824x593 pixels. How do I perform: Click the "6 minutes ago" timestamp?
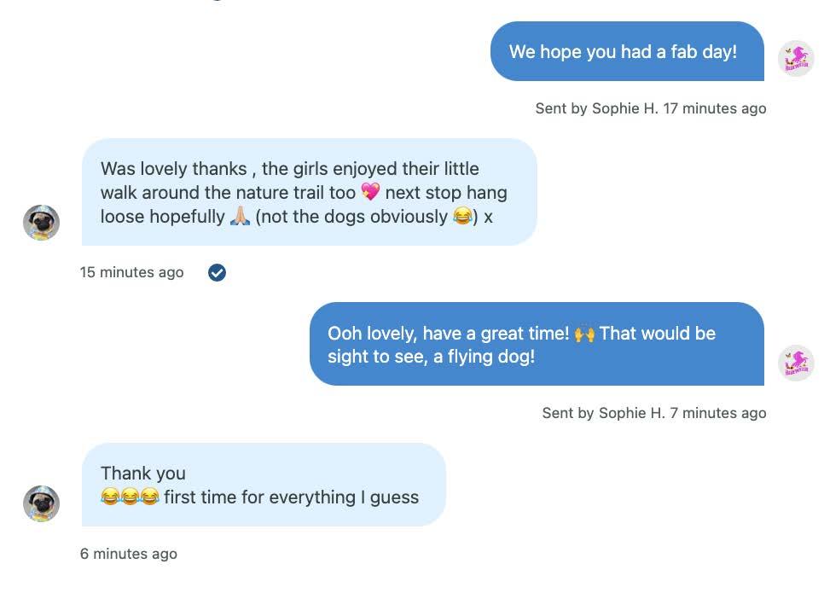pyautogui.click(x=129, y=554)
